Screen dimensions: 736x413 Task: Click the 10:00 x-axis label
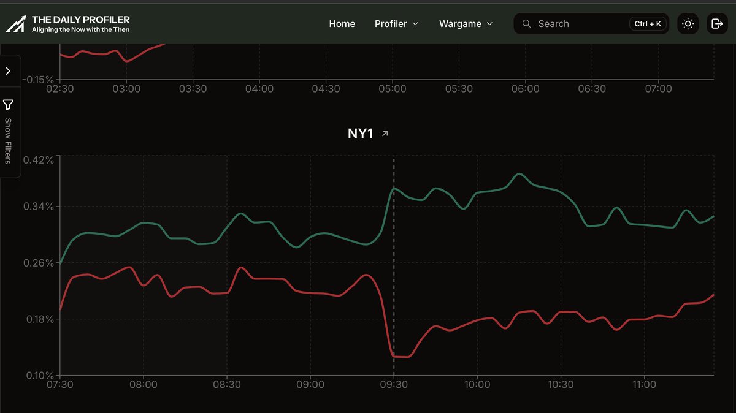pyautogui.click(x=477, y=385)
